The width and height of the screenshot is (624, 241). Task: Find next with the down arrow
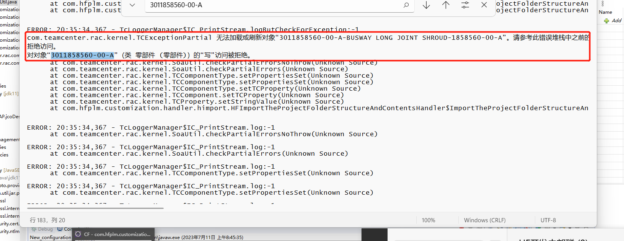tap(426, 5)
